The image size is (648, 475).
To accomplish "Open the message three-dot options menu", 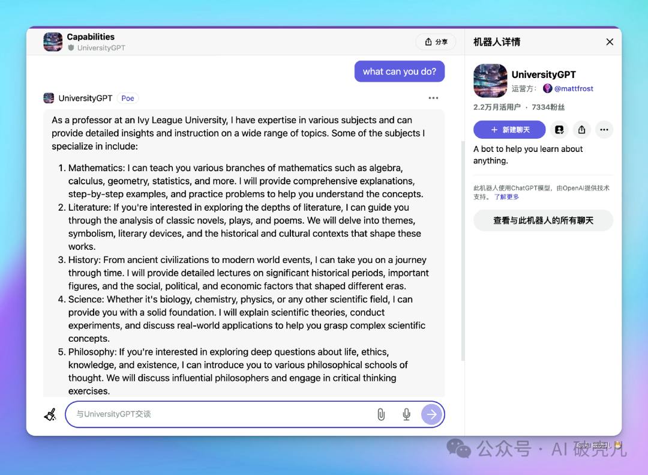I will pyautogui.click(x=433, y=98).
